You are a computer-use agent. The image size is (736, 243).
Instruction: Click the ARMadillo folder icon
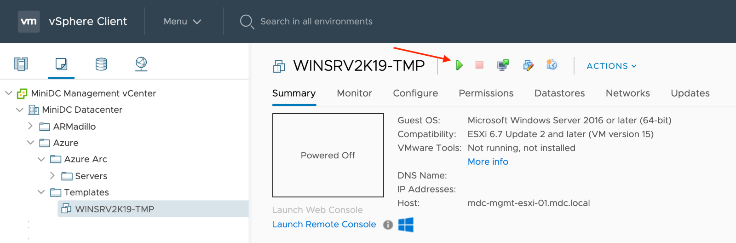point(45,127)
